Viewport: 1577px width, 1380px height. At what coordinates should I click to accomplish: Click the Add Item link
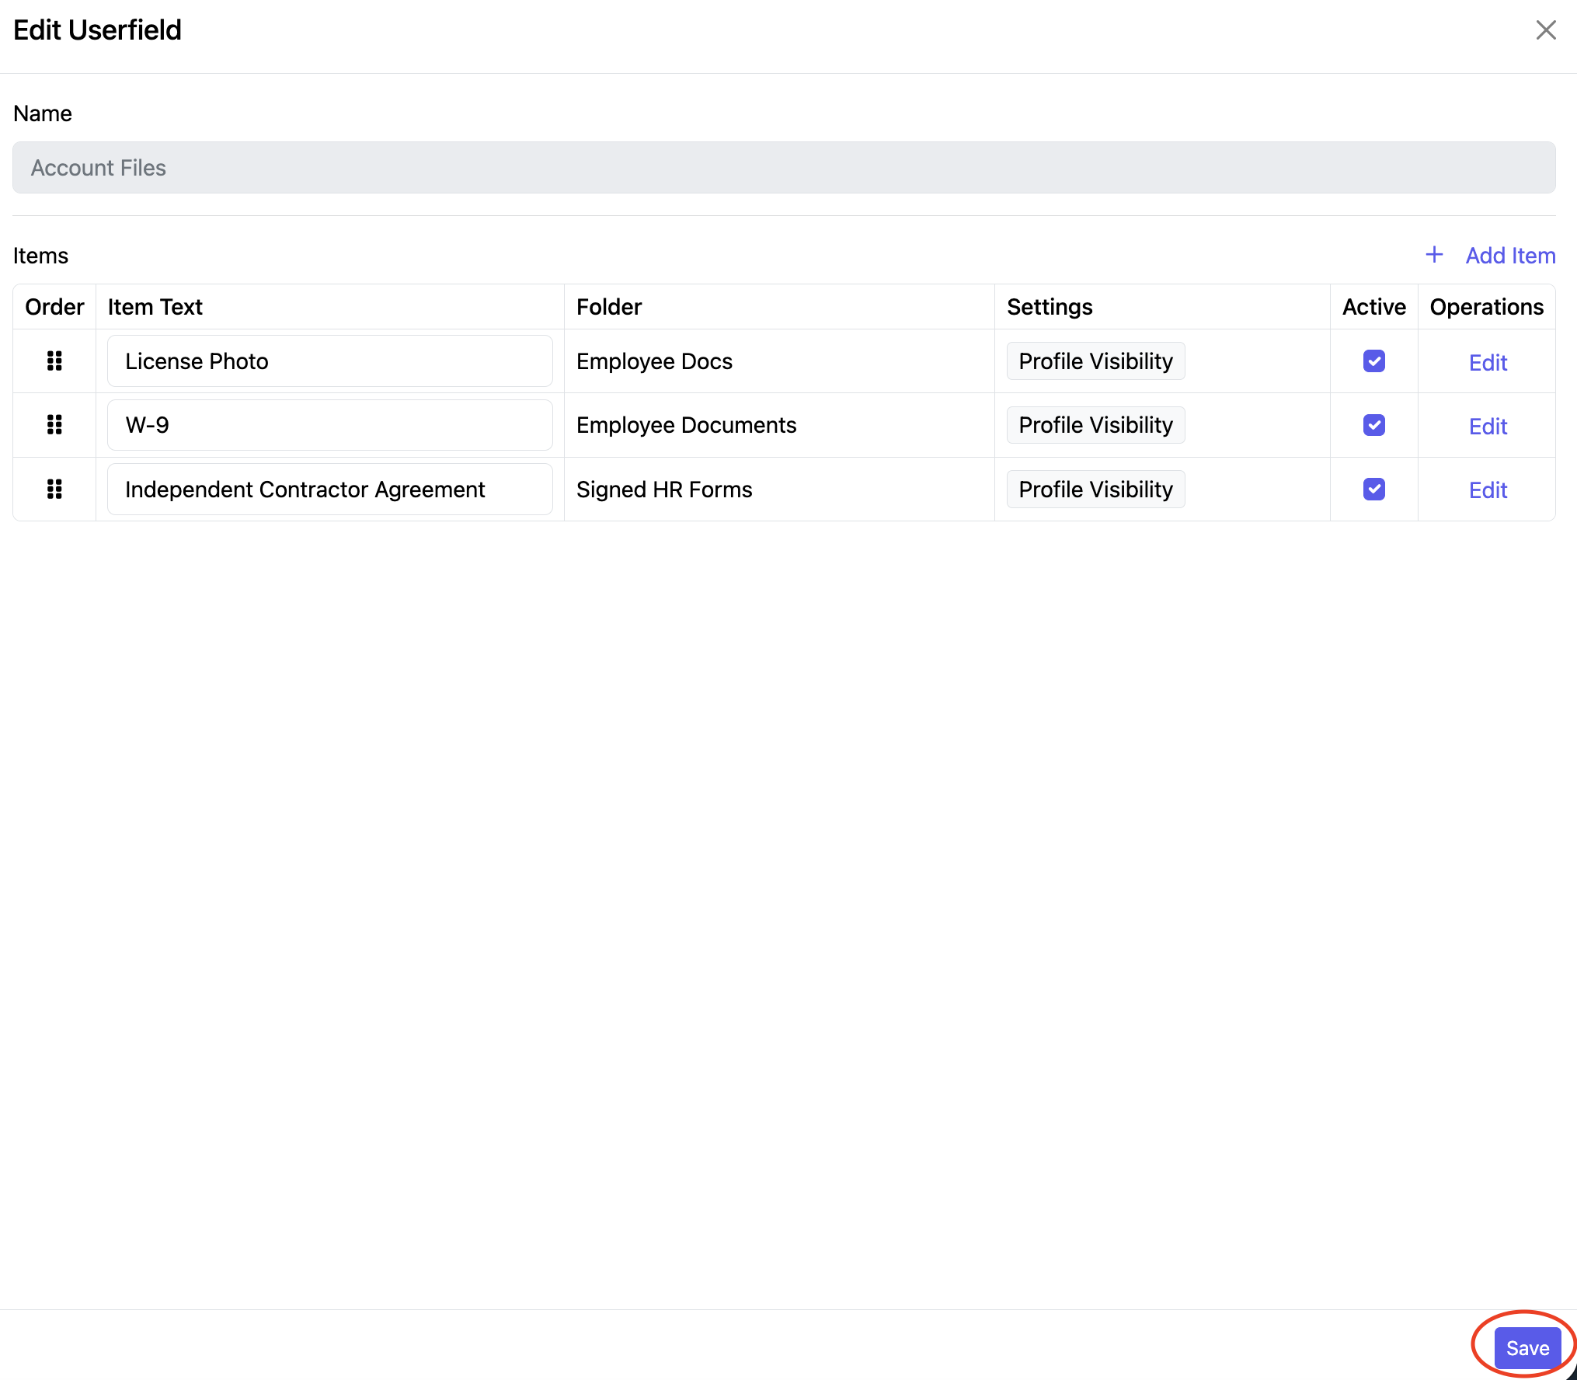click(1509, 256)
